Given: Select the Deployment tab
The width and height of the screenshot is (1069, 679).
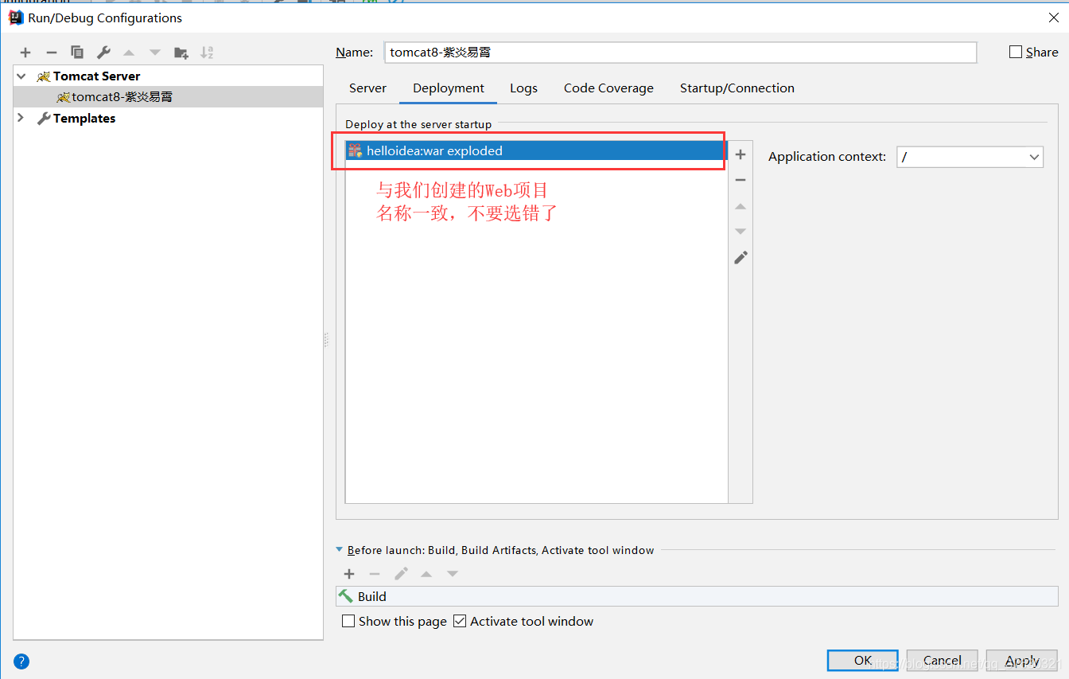Looking at the screenshot, I should (449, 88).
